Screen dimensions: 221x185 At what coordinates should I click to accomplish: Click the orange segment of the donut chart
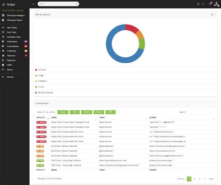(x=139, y=35)
